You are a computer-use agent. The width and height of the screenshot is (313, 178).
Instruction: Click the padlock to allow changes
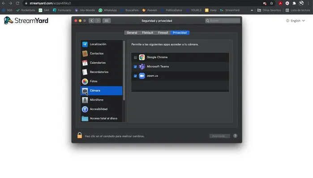79,135
